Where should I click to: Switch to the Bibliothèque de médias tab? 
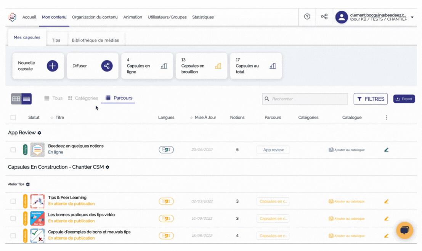pos(95,40)
